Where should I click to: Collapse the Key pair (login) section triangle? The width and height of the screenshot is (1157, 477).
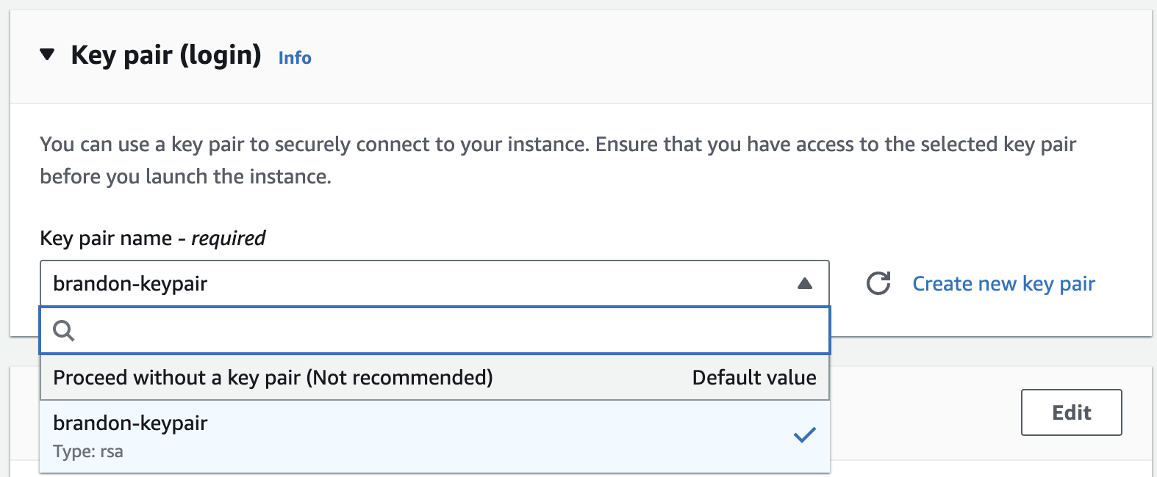[x=48, y=55]
